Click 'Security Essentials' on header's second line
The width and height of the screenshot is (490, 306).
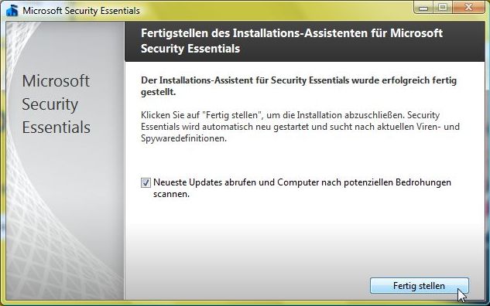point(190,49)
